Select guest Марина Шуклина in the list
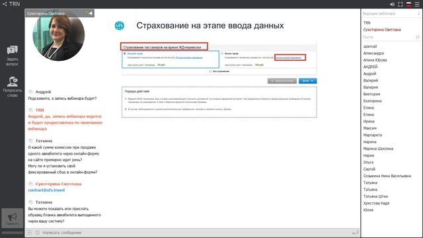This screenshot has width=423, height=238. (x=378, y=149)
